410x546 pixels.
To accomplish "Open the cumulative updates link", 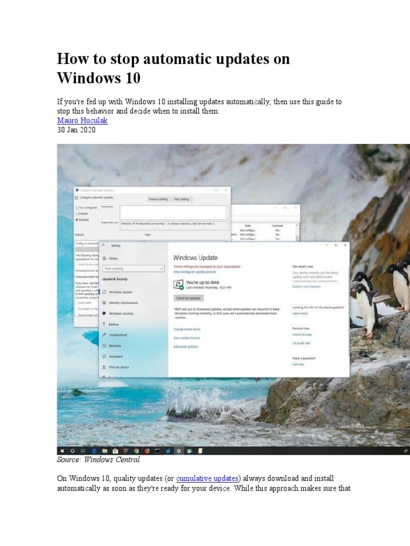I will tap(207, 478).
